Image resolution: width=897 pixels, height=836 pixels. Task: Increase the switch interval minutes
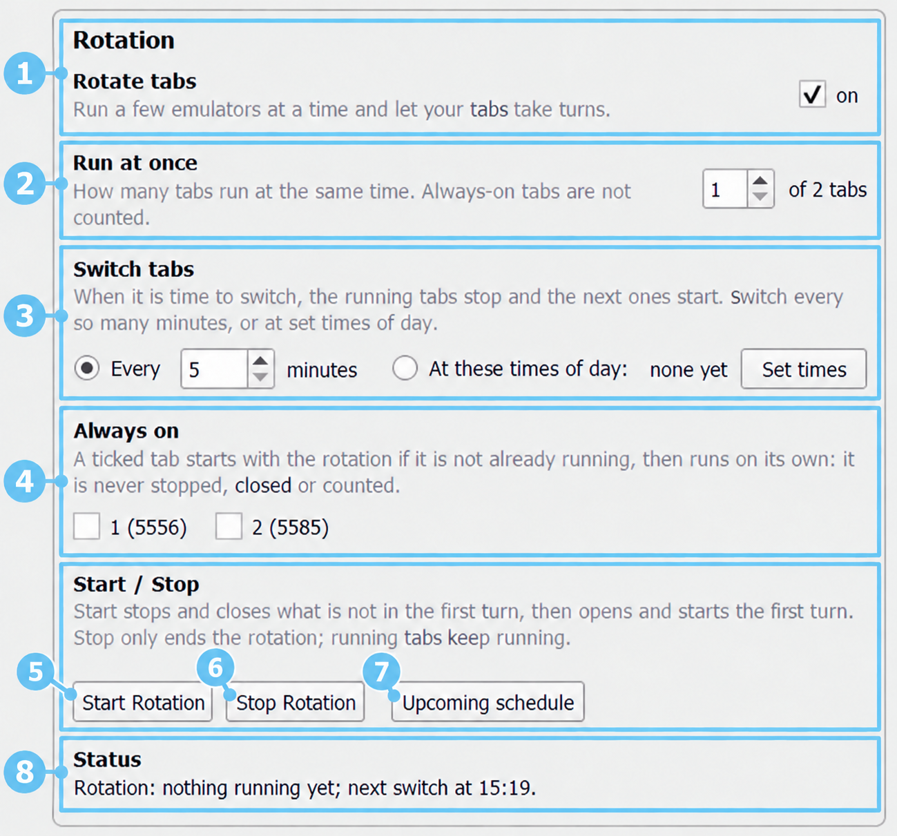(260, 360)
